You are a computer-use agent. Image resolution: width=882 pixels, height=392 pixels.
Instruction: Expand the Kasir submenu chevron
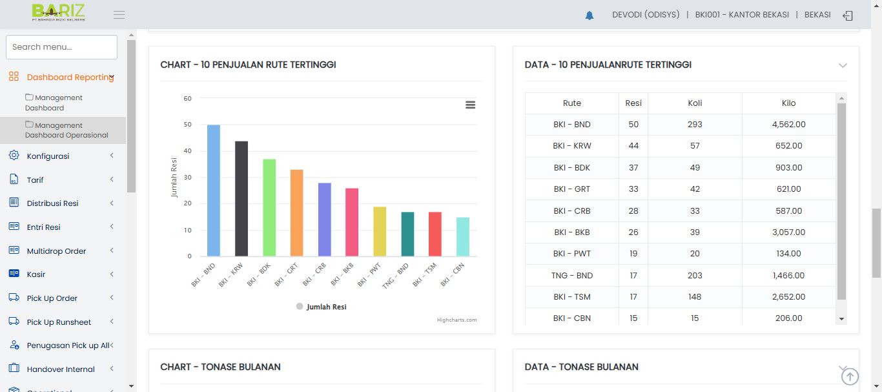coord(112,274)
